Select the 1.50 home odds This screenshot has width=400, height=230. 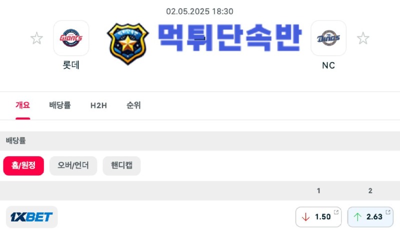[x=318, y=217]
